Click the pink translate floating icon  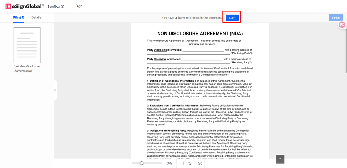click(342, 25)
